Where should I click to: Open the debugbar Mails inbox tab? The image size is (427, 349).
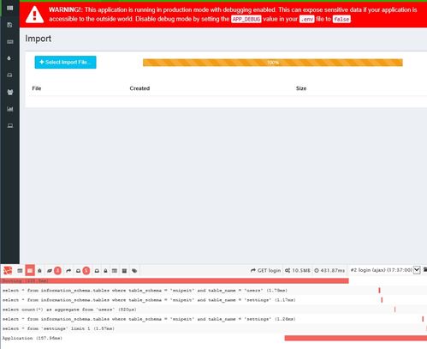click(97, 270)
